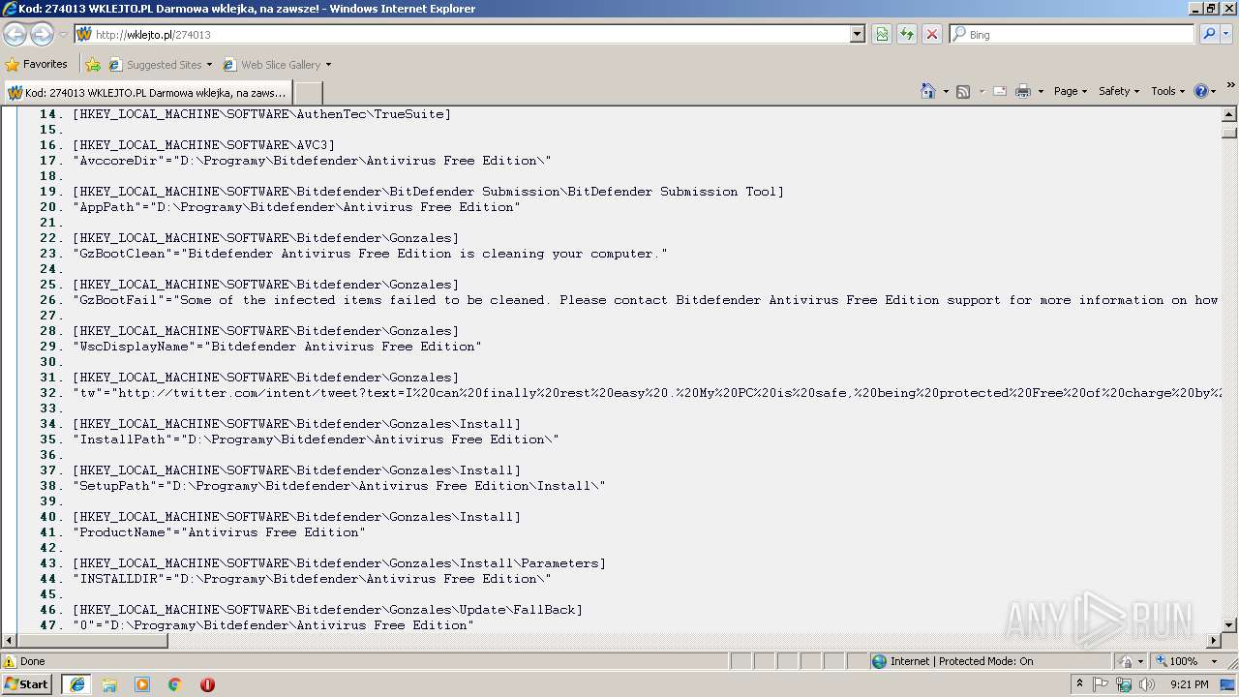Image resolution: width=1239 pixels, height=697 pixels.
Task: Open the Action Center flag icon
Action: (1101, 684)
